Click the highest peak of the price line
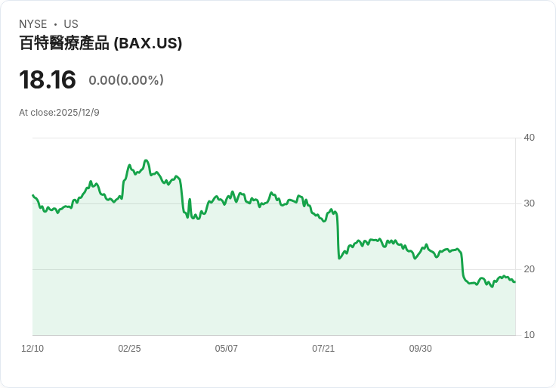The image size is (556, 388). point(146,160)
